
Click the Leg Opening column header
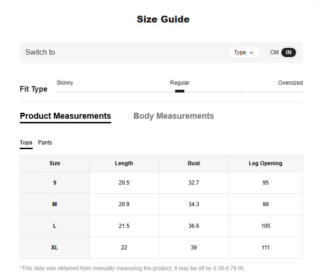(x=266, y=163)
